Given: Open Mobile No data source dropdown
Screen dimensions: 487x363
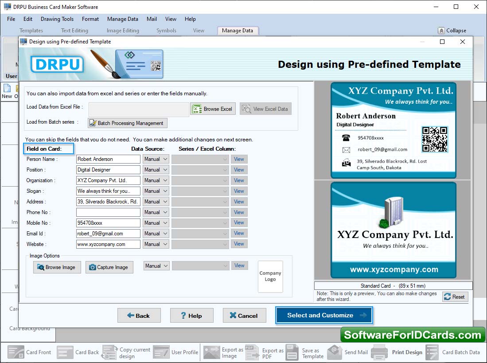Looking at the screenshot, I should (x=156, y=223).
